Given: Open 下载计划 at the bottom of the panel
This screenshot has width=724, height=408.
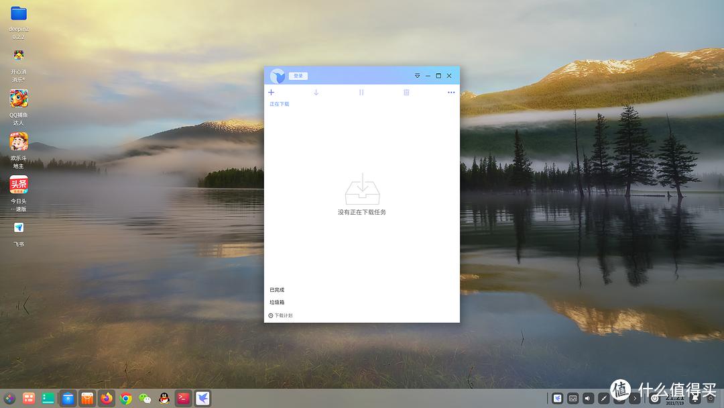Looking at the screenshot, I should [x=282, y=315].
